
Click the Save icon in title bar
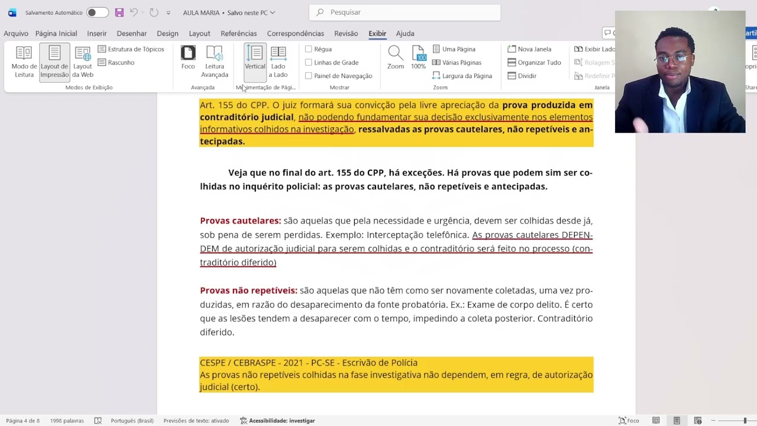point(119,12)
